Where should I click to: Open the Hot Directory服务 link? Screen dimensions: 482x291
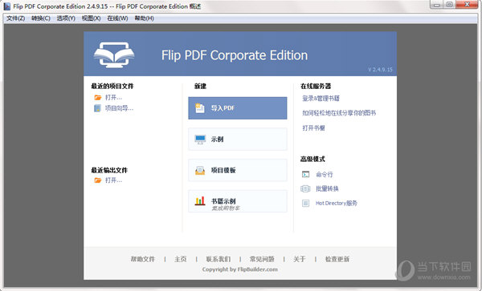[337, 203]
